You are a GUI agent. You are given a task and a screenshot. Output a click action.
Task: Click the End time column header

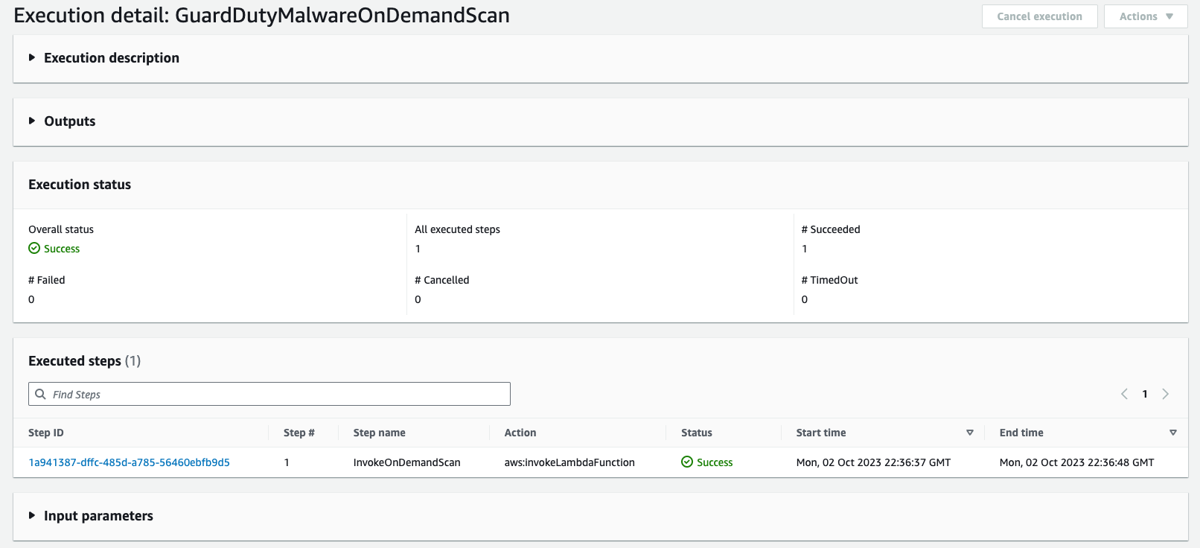point(1021,433)
